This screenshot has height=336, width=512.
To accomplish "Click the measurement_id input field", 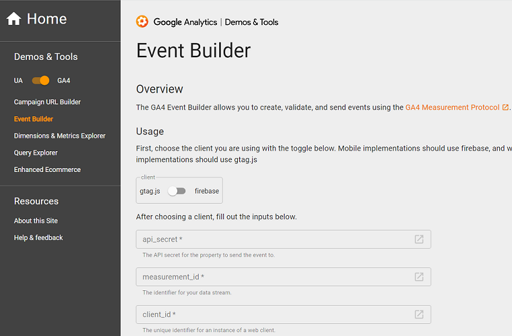I will pyautogui.click(x=284, y=277).
